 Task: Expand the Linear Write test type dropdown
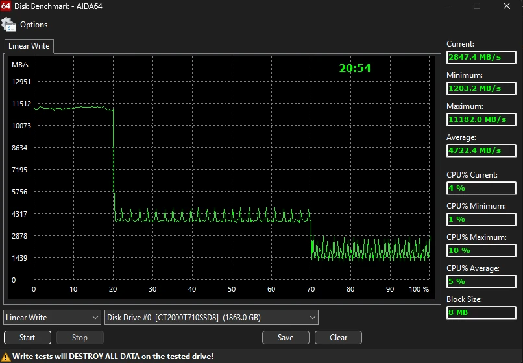(x=52, y=318)
